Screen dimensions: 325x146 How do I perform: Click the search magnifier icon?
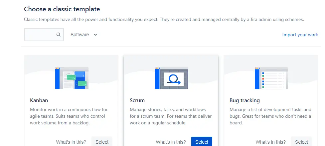tap(59, 35)
